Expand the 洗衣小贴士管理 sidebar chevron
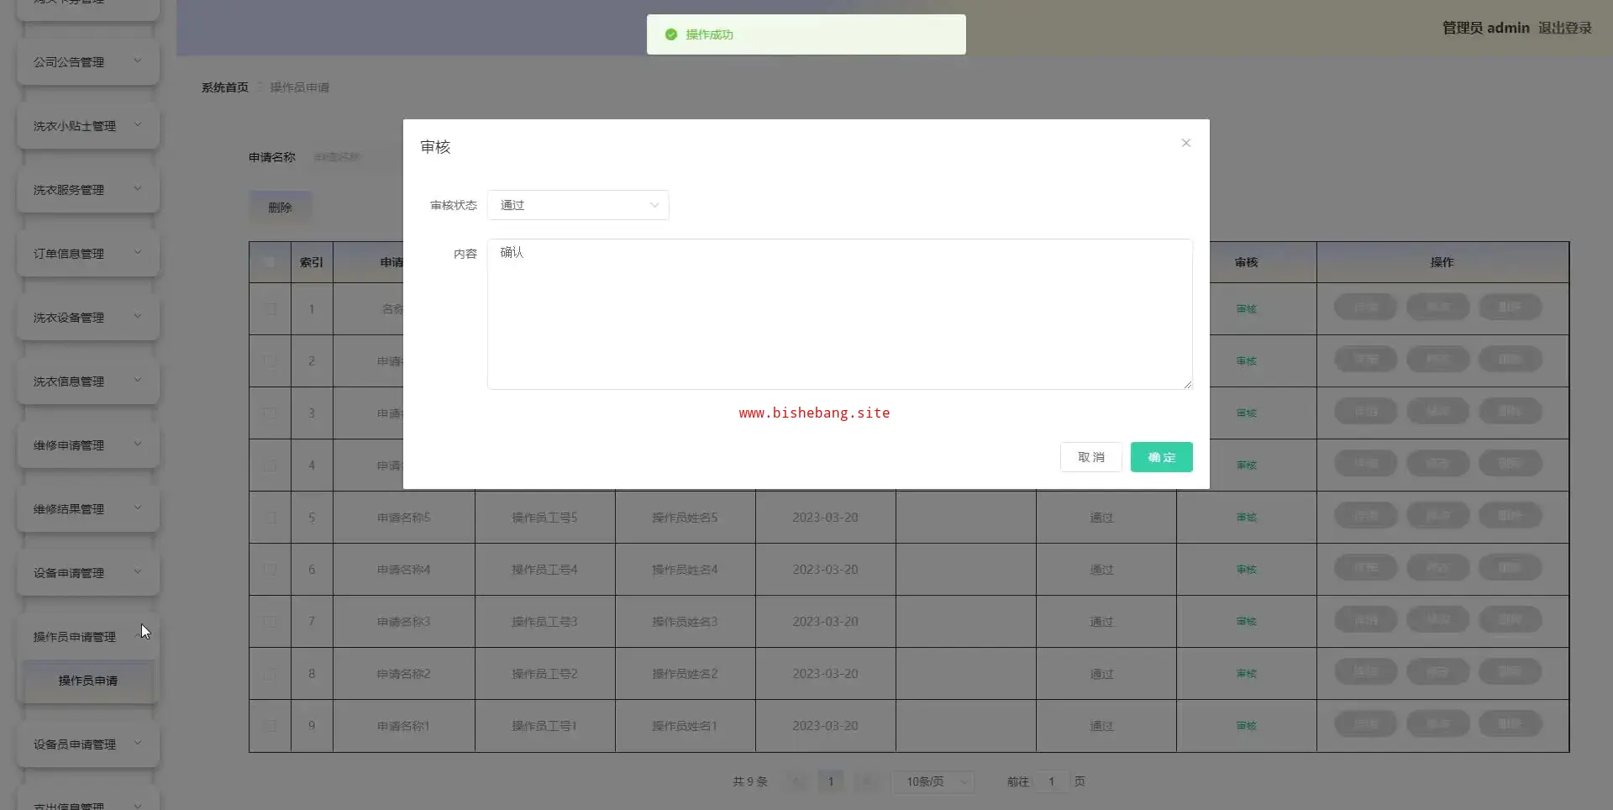The width and height of the screenshot is (1613, 810). pos(138,125)
